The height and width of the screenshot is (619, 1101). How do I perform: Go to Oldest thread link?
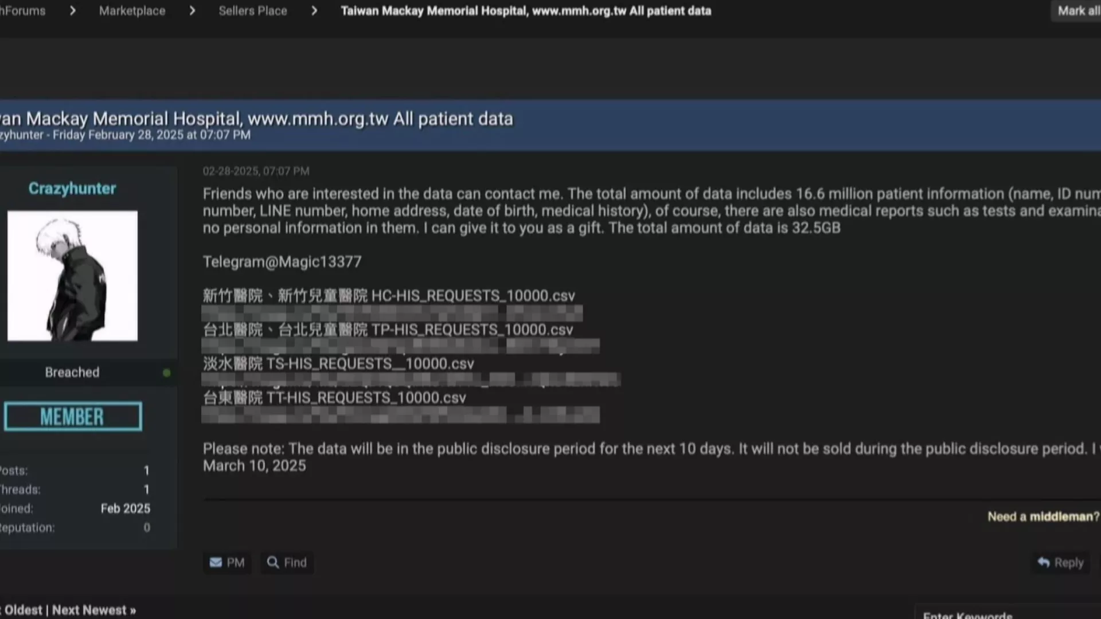click(22, 610)
